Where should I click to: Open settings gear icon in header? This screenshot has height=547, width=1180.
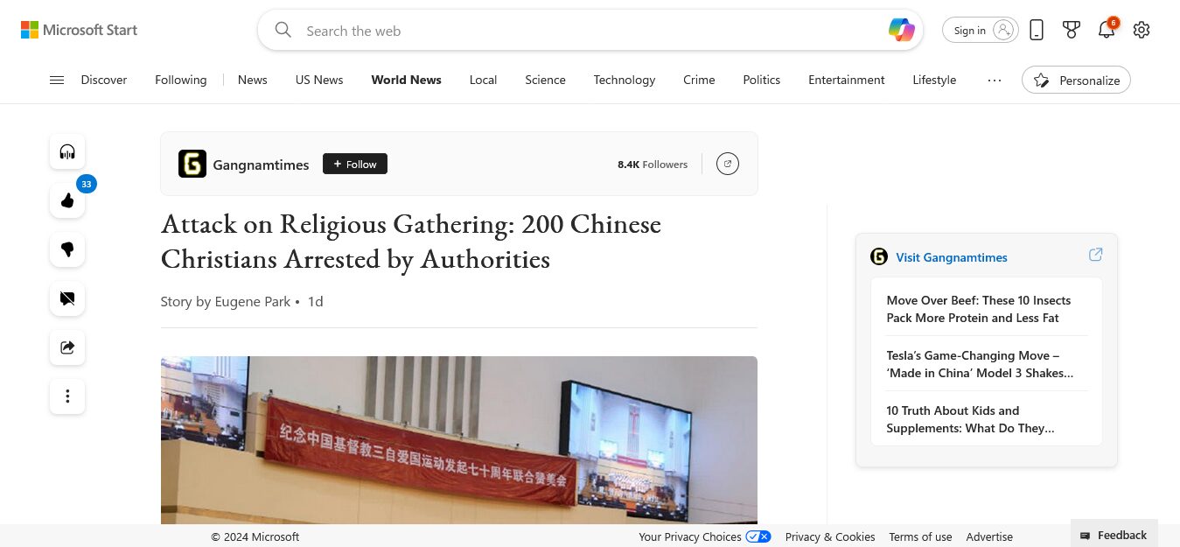click(x=1142, y=30)
